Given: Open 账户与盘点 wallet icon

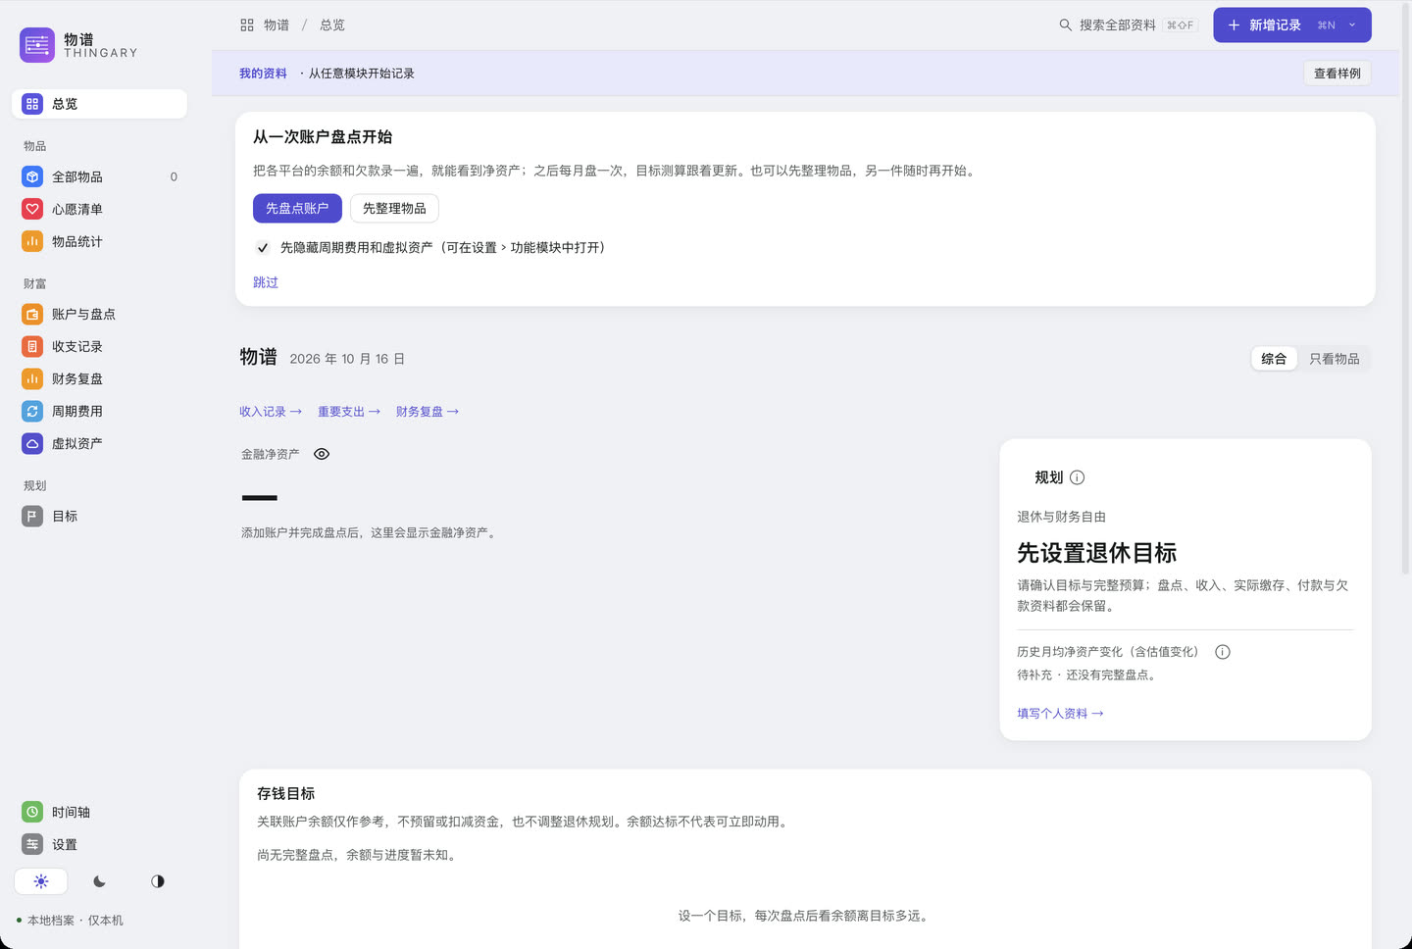Looking at the screenshot, I should click(32, 314).
